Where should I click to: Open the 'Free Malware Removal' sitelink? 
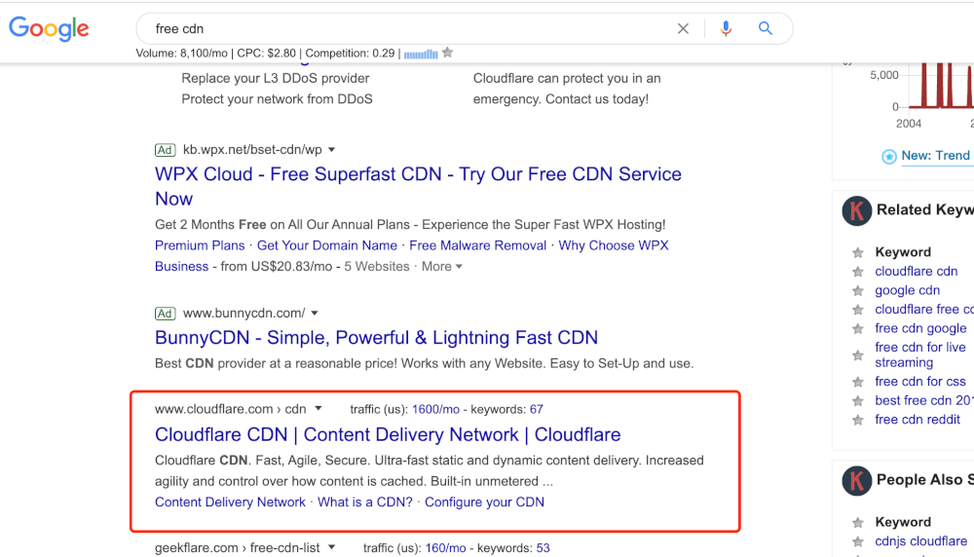(x=477, y=245)
